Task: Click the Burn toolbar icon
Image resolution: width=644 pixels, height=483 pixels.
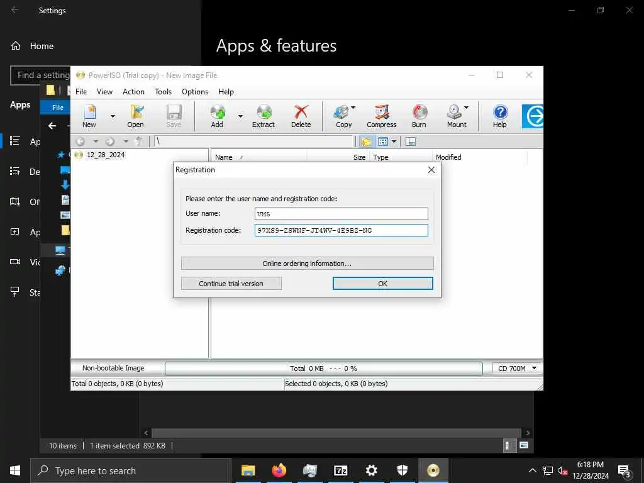Action: coord(419,116)
